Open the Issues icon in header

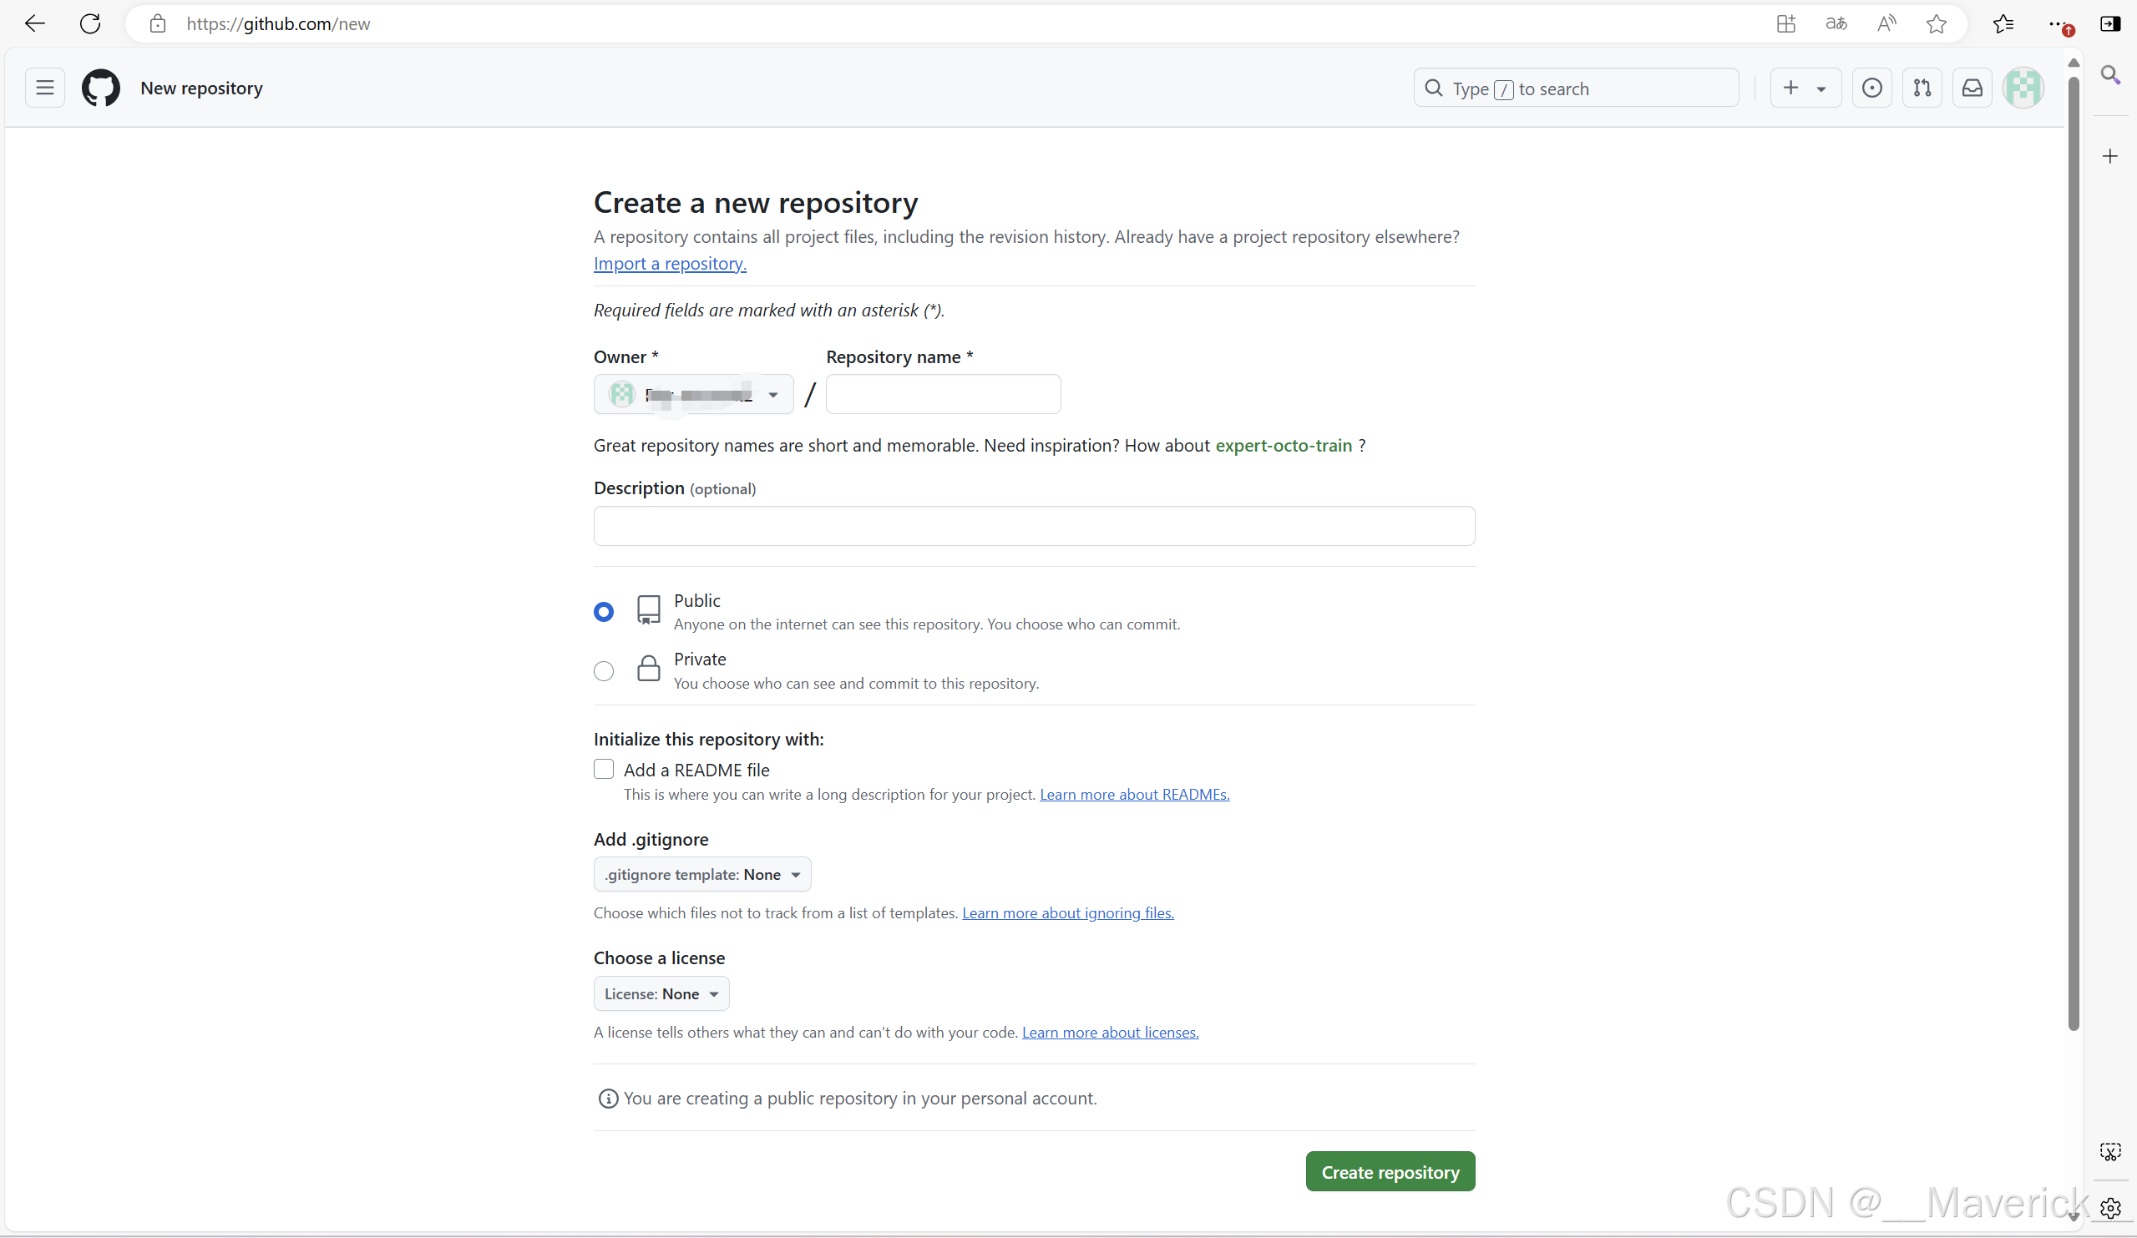(x=1871, y=88)
